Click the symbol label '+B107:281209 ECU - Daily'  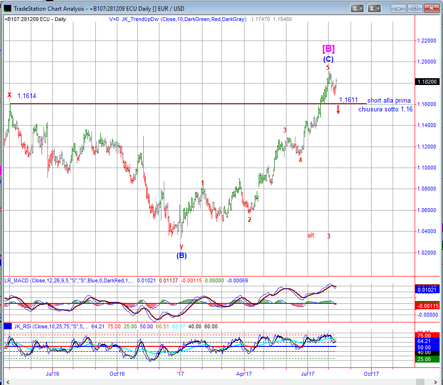35,19
